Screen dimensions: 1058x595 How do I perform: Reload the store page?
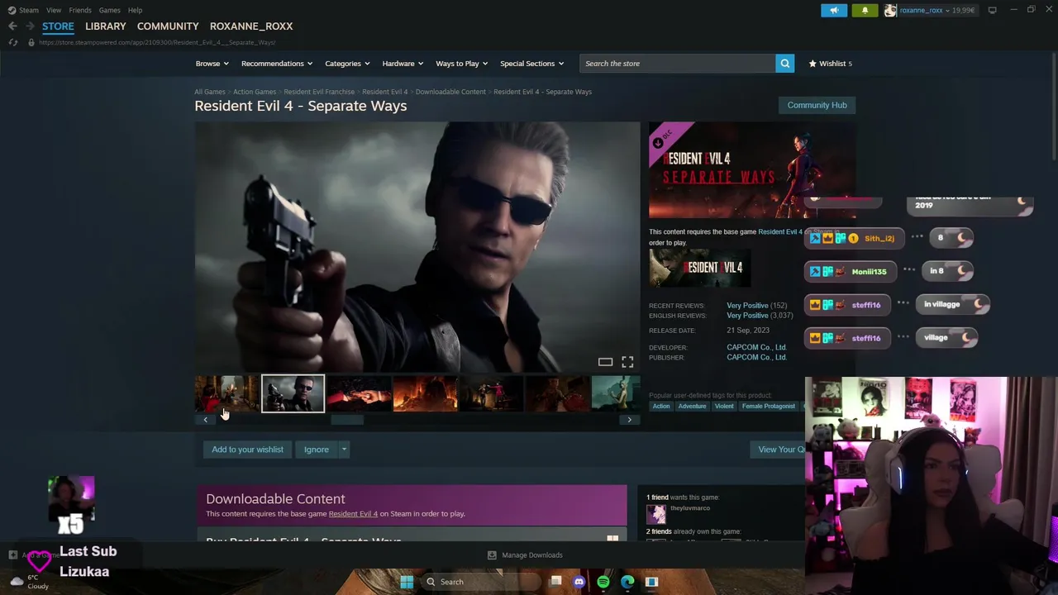coord(13,42)
